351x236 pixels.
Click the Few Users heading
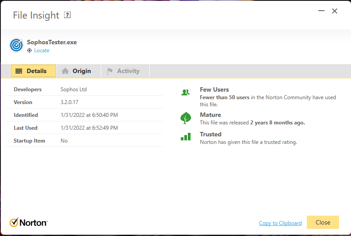(x=214, y=89)
